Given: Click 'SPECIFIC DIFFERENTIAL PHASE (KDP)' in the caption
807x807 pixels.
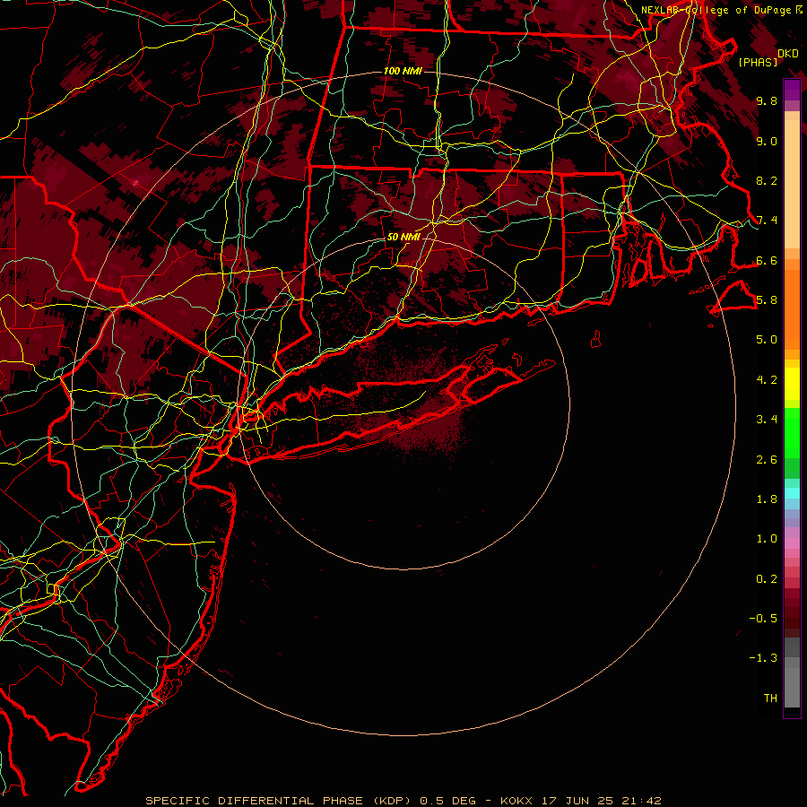Looking at the screenshot, I should click(x=278, y=801).
